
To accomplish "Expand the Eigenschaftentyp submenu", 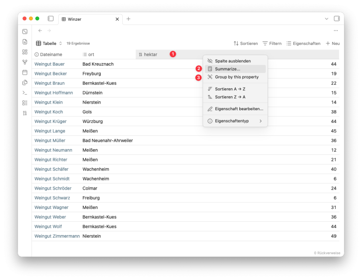I will pos(235,121).
